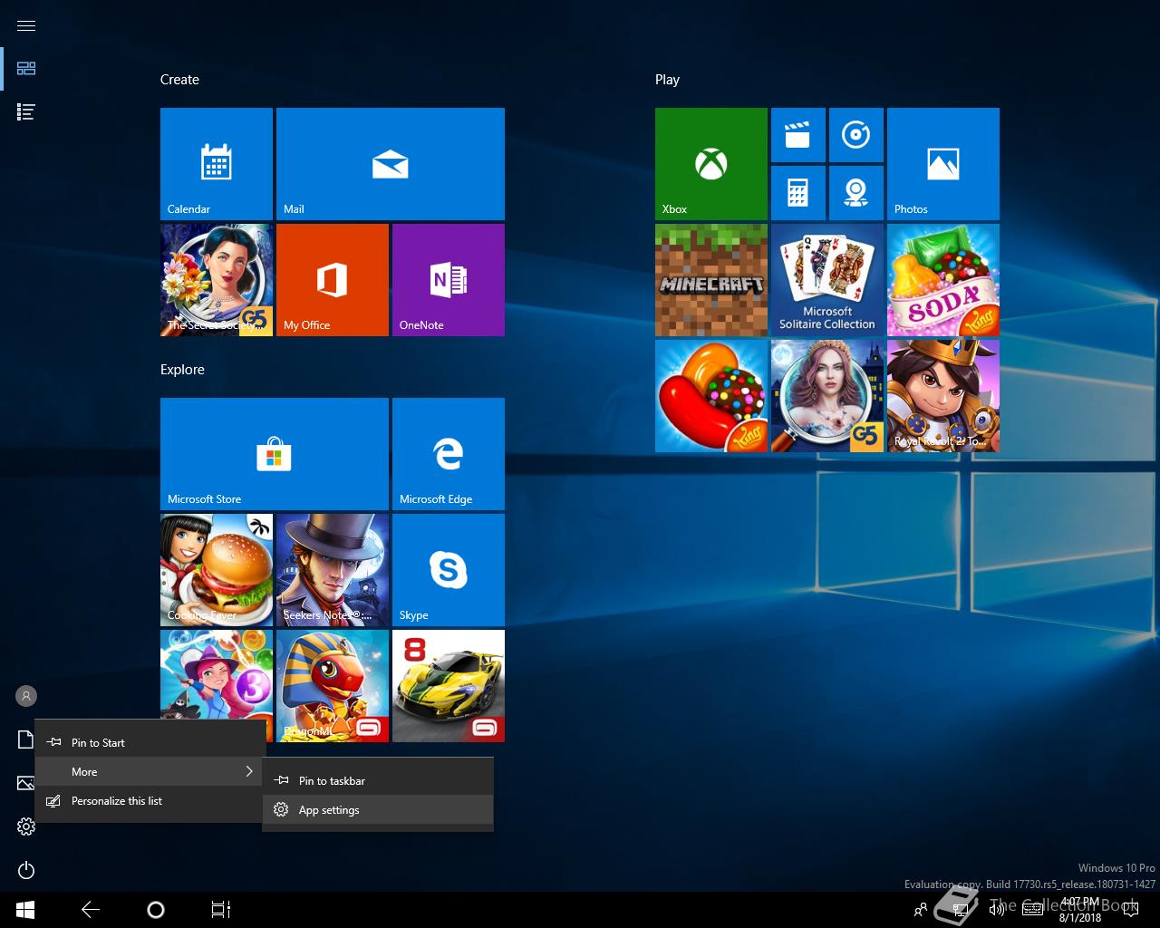Switch to All apps list view
Viewport: 1160px width, 928px height.
pos(26,112)
